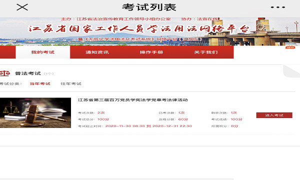Click the balance scale icon beside 普法考试

[x=5, y=73]
